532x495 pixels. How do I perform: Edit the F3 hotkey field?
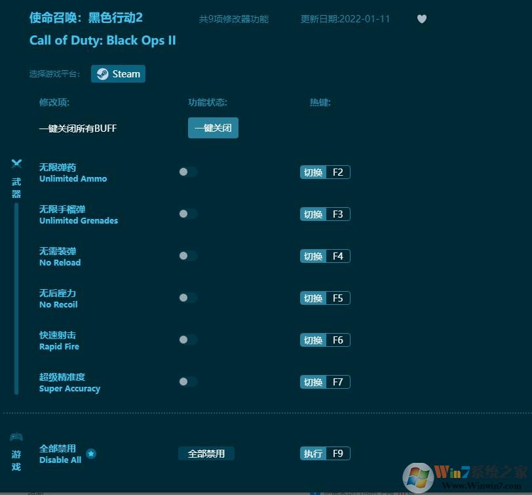click(338, 214)
